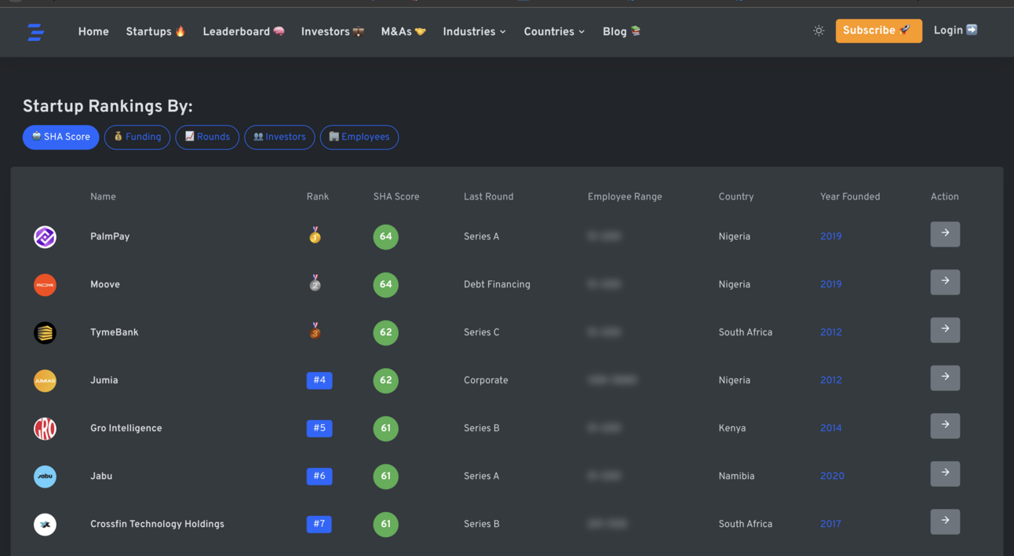Open Jabu row arrow action
This screenshot has height=556, width=1014.
(x=945, y=474)
